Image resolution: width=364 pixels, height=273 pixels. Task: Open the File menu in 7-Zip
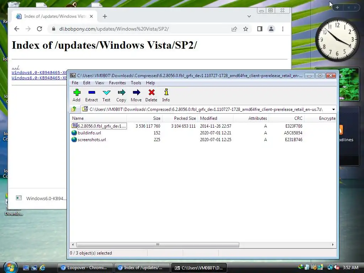point(75,82)
